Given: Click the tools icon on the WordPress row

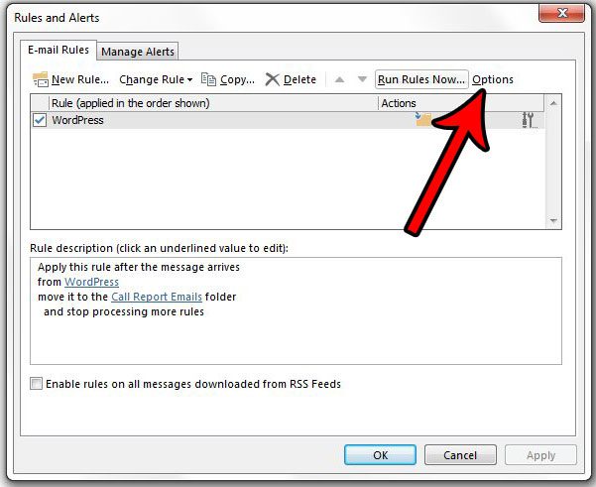Looking at the screenshot, I should tap(530, 120).
